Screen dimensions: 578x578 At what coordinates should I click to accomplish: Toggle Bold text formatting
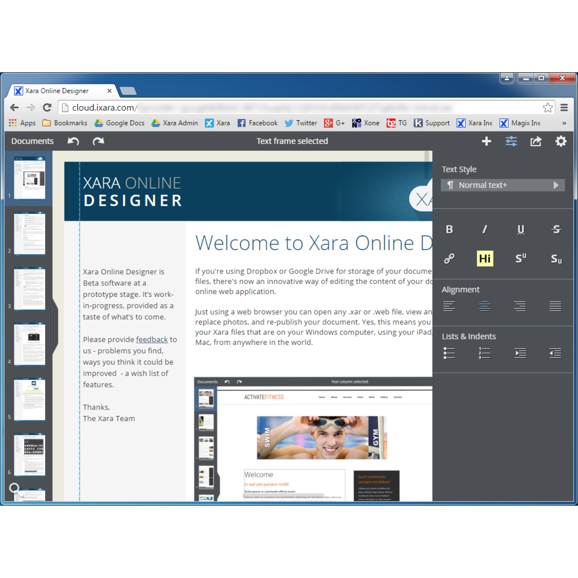tap(449, 229)
